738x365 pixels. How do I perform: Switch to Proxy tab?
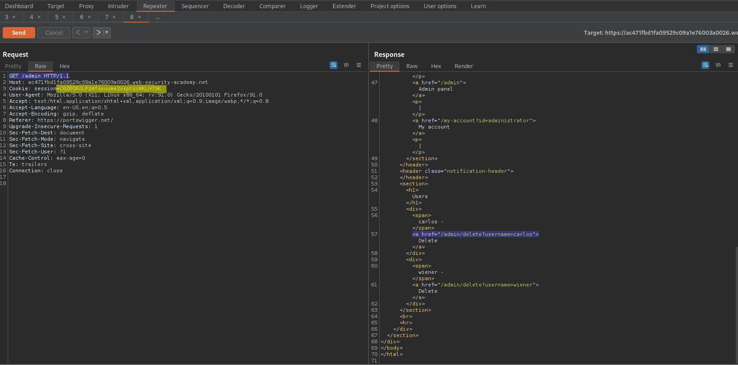click(x=86, y=6)
